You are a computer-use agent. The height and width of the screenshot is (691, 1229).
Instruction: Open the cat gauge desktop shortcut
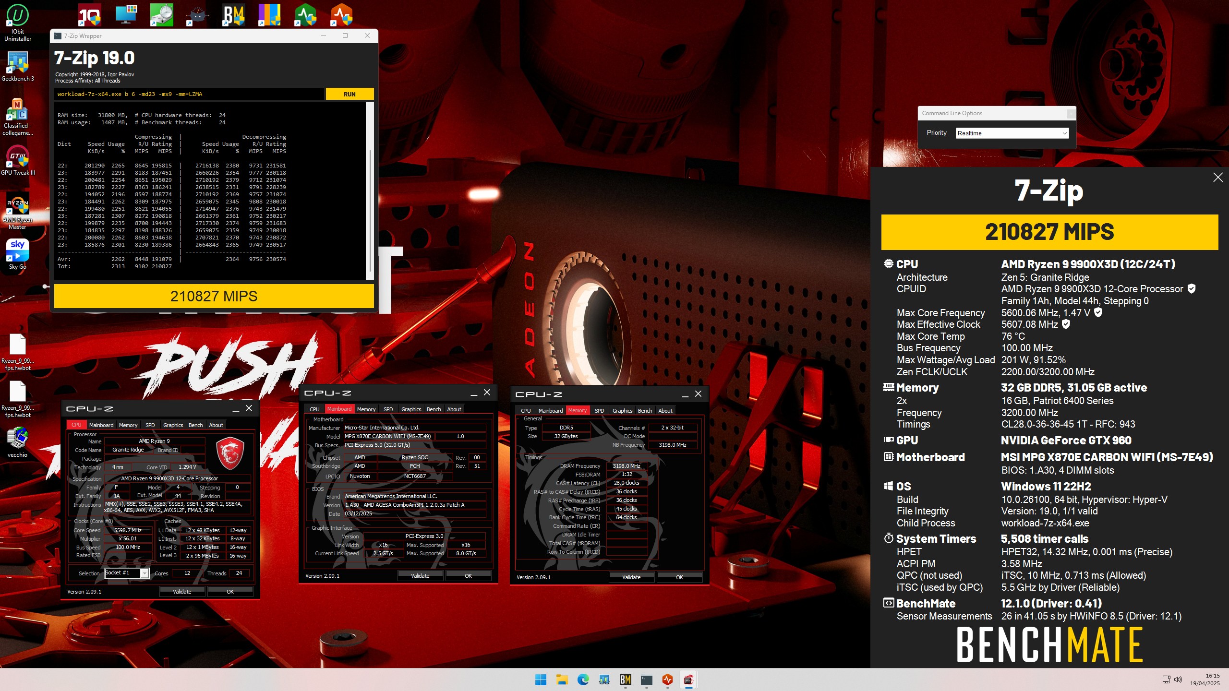pos(197,15)
